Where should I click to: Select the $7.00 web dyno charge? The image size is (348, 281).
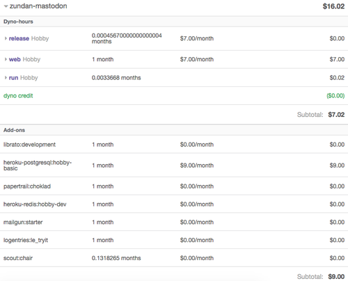337,59
